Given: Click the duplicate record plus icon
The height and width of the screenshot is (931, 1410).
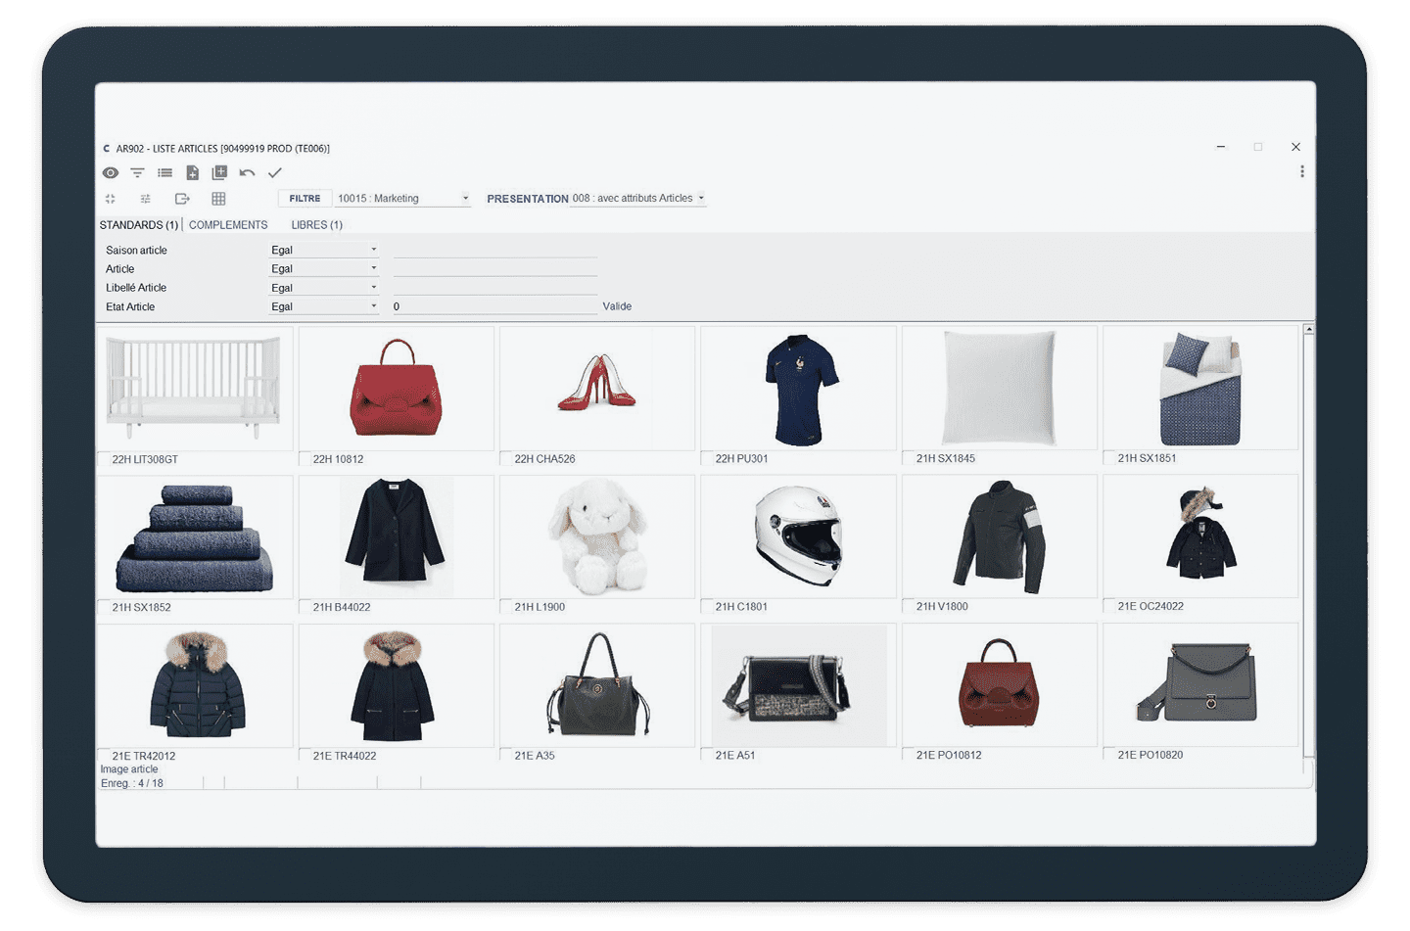Looking at the screenshot, I should click(x=219, y=173).
